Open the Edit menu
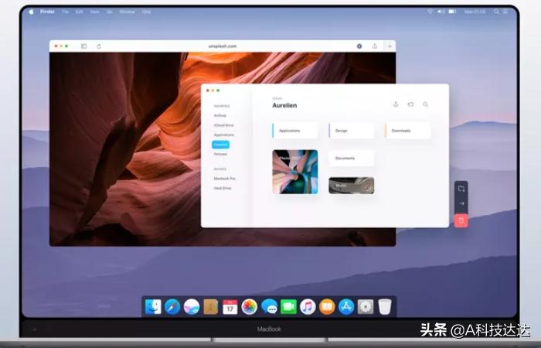 [x=79, y=12]
